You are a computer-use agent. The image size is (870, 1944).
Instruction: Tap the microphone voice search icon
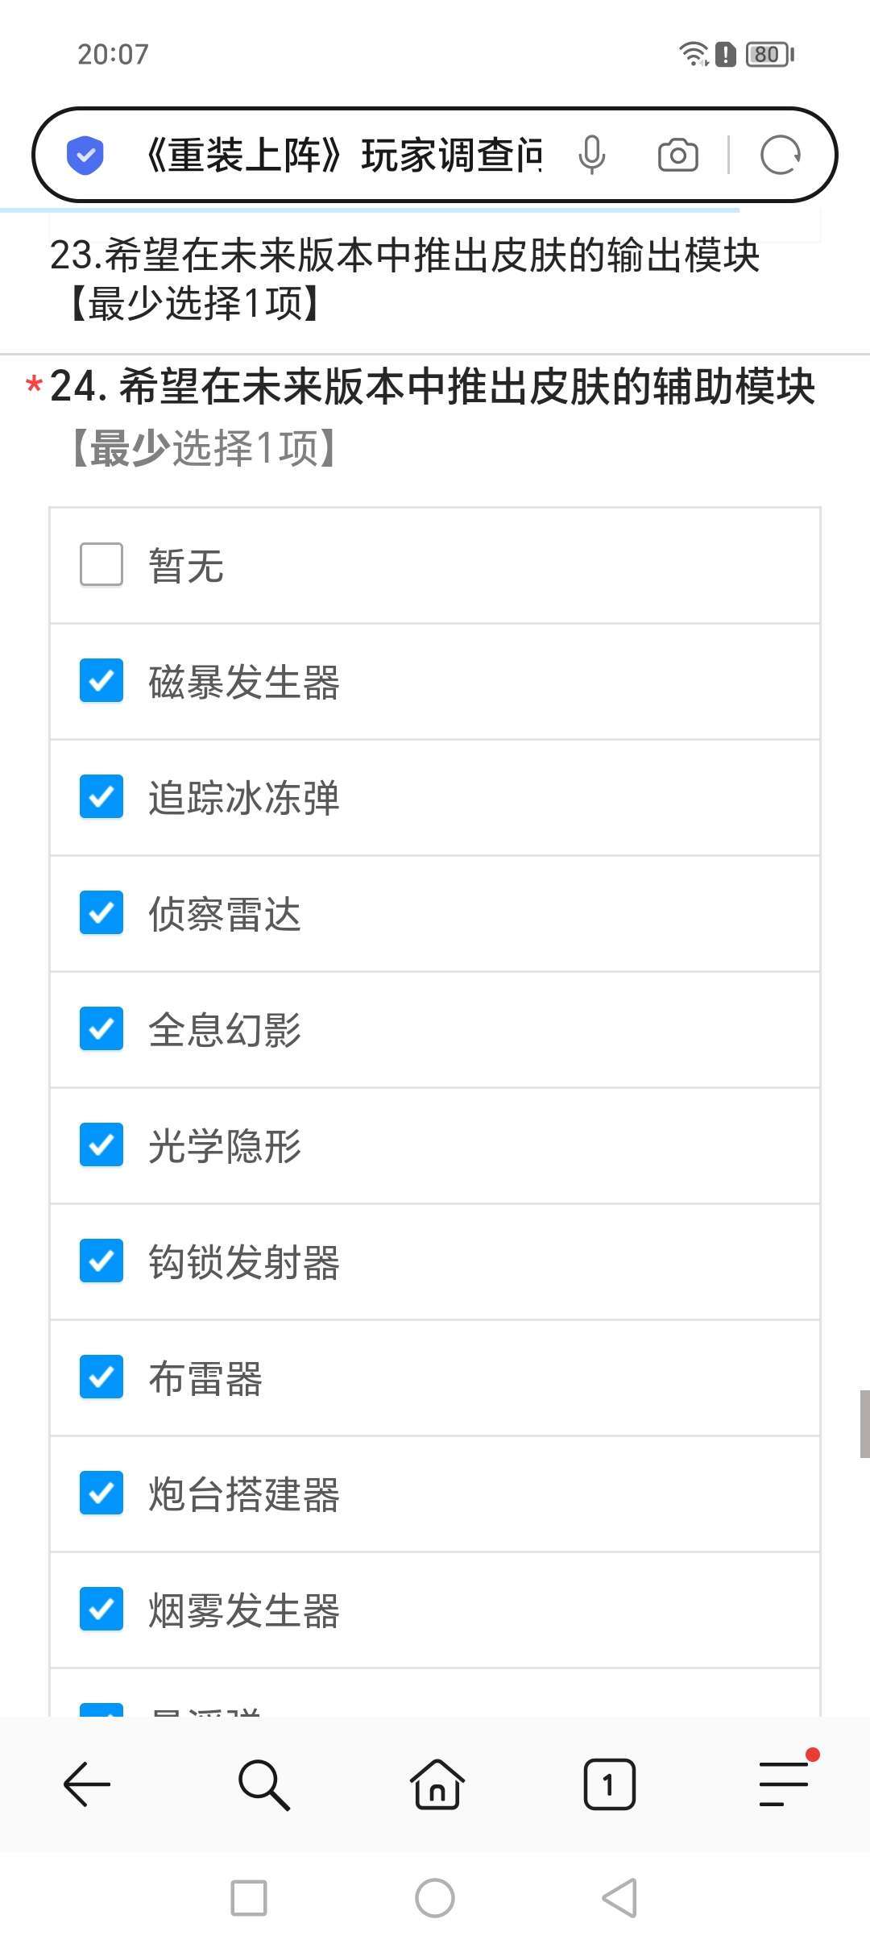(591, 156)
